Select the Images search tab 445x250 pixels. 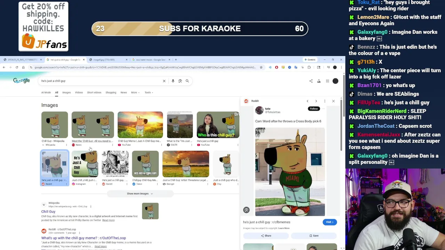coord(66,92)
